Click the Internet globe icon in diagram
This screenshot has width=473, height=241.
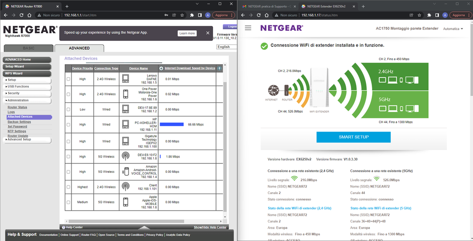273,90
